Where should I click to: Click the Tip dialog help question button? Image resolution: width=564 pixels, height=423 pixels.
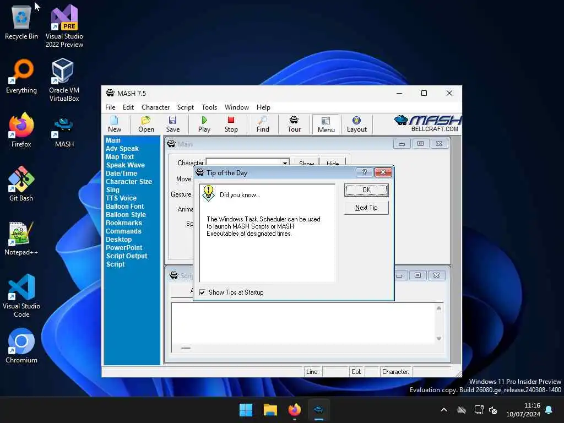click(364, 172)
